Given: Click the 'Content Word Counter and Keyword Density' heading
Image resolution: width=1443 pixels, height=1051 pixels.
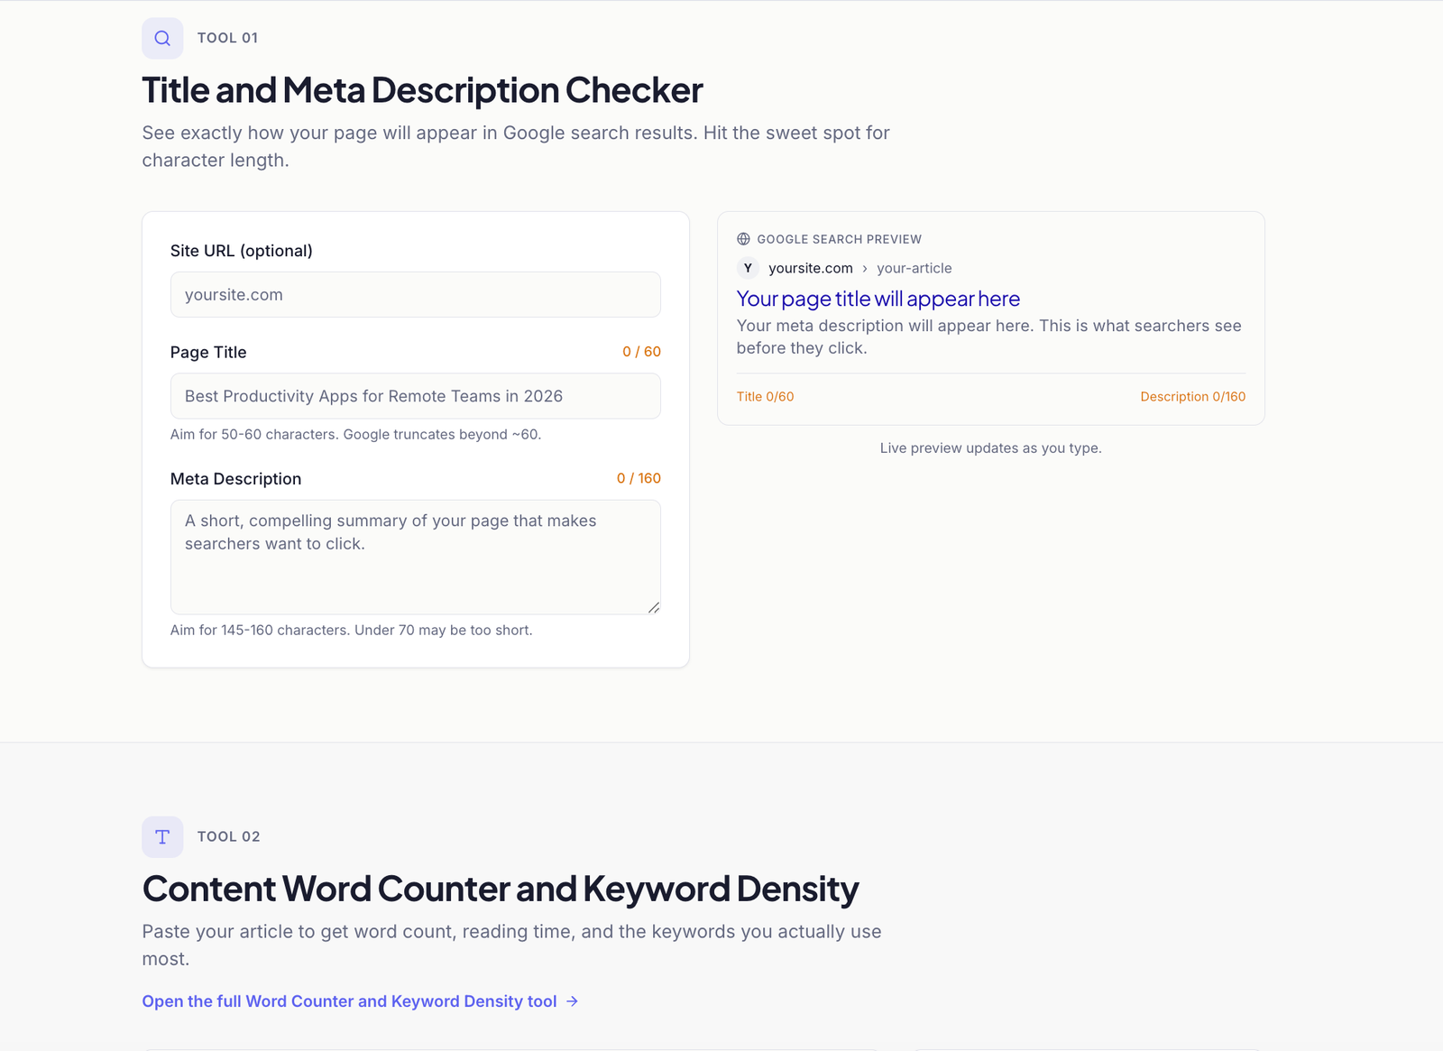Looking at the screenshot, I should (x=501, y=889).
